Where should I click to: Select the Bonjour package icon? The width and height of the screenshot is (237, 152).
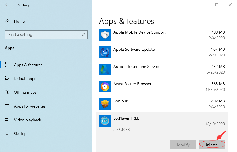(105, 104)
